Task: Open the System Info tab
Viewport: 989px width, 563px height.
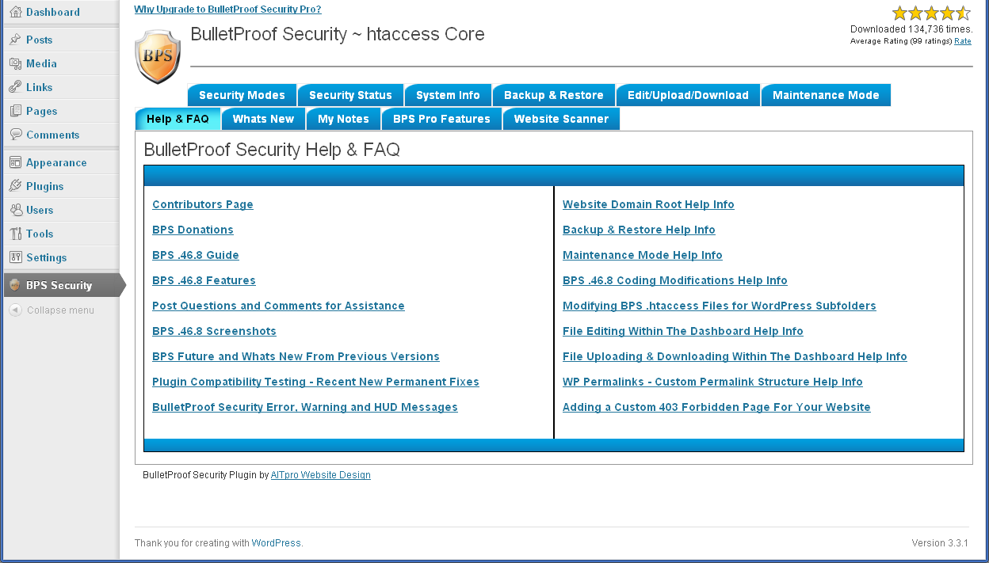Action: coord(448,95)
